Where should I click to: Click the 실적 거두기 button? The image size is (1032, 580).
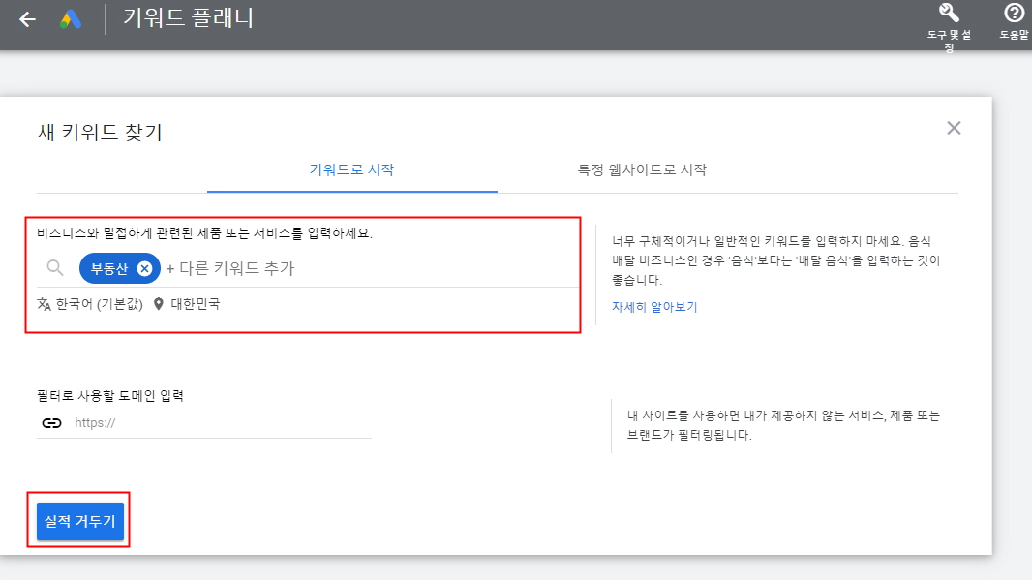click(x=78, y=521)
